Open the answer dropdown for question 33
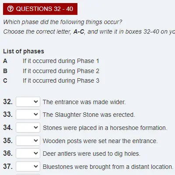This screenshot has width=175, height=175. coord(28,115)
